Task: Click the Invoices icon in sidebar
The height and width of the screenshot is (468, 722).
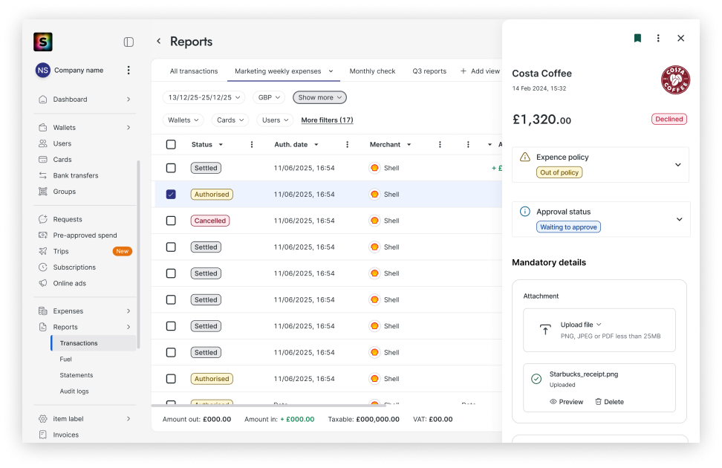Action: 43,435
